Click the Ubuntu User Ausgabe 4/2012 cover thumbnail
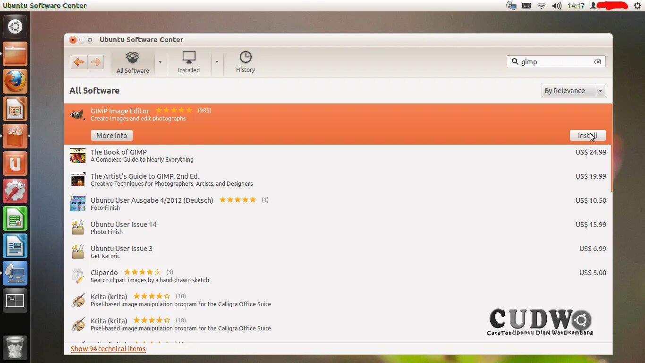Viewport: 645px width, 363px height. coord(78,204)
